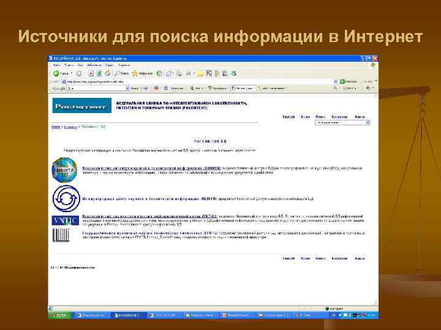Click the barcode-style ГПНТБ logo
This screenshot has height=330, width=441.
61,235
